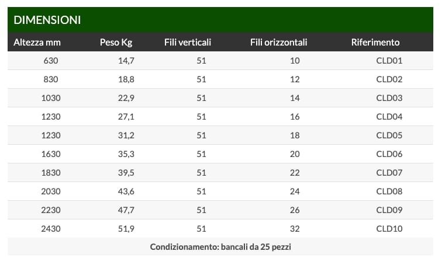Click the DIMENSIONI table title
Viewport: 445px width, 258px height.
tap(47, 20)
